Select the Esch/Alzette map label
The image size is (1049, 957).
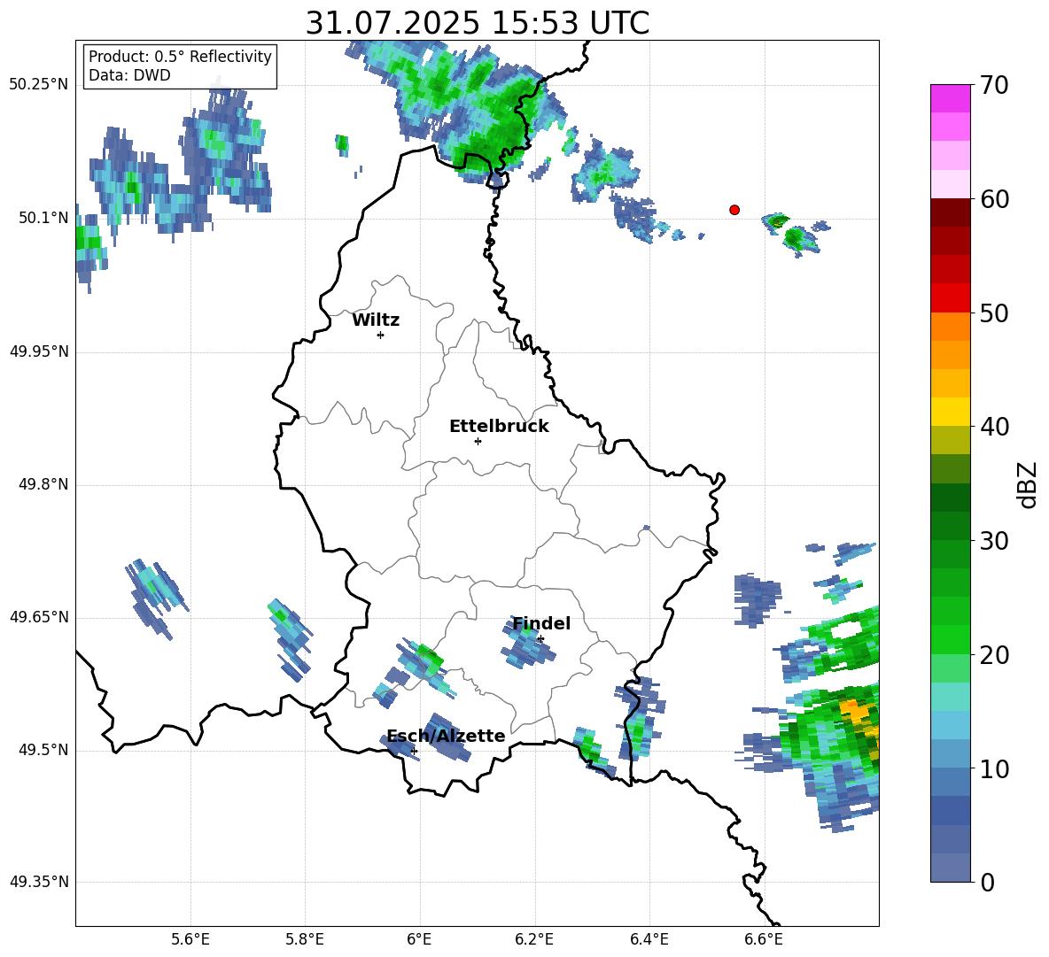(x=446, y=736)
